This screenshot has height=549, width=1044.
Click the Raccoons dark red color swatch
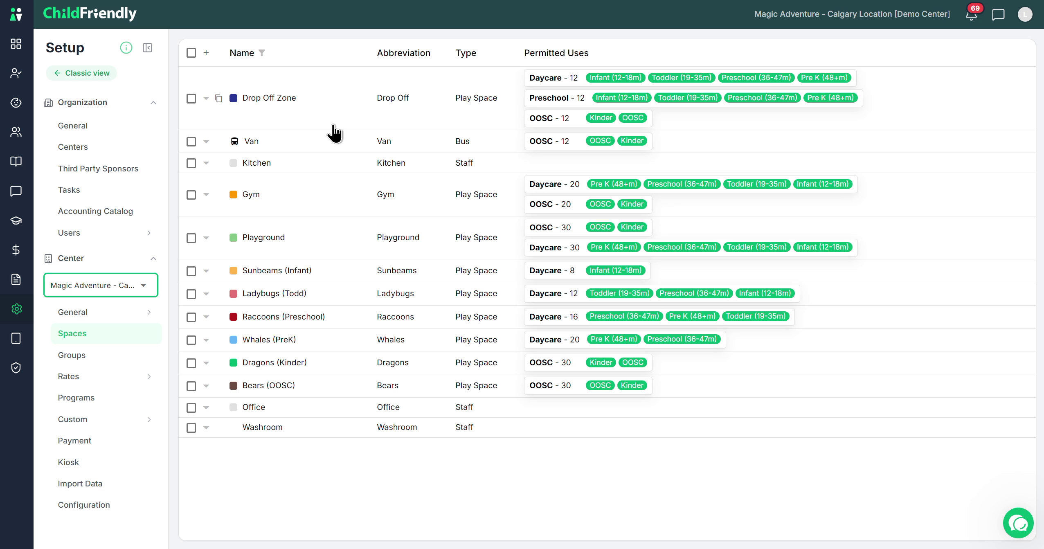click(x=234, y=317)
